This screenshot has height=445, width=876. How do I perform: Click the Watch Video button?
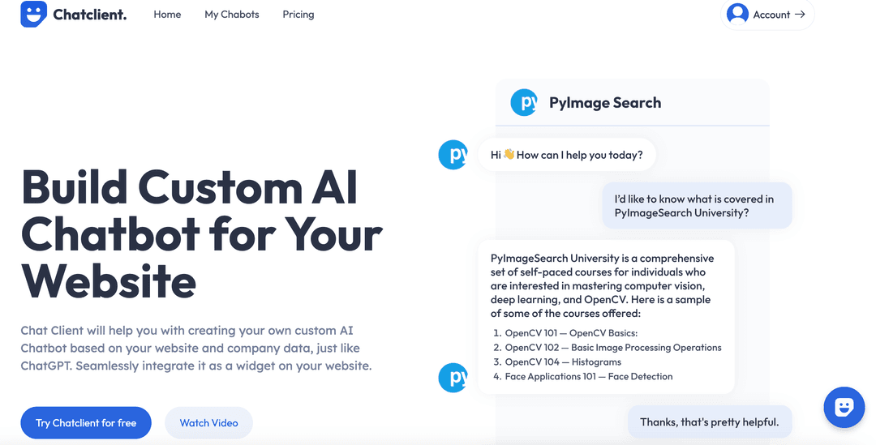click(208, 422)
